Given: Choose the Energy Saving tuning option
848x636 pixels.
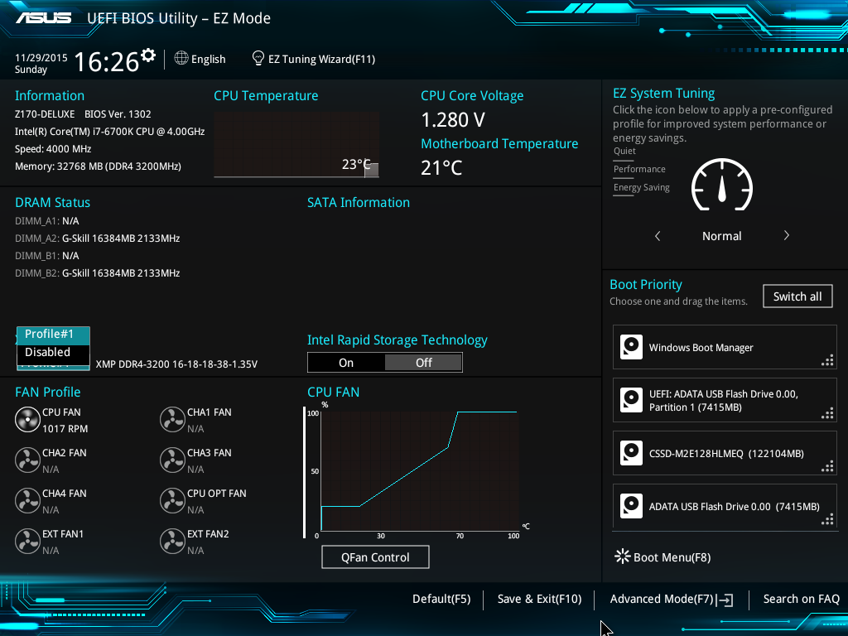Looking at the screenshot, I should [642, 188].
